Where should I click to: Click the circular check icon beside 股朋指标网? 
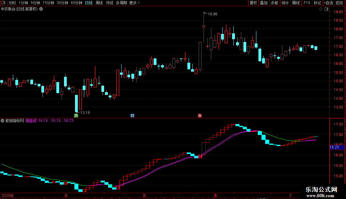point(2,121)
